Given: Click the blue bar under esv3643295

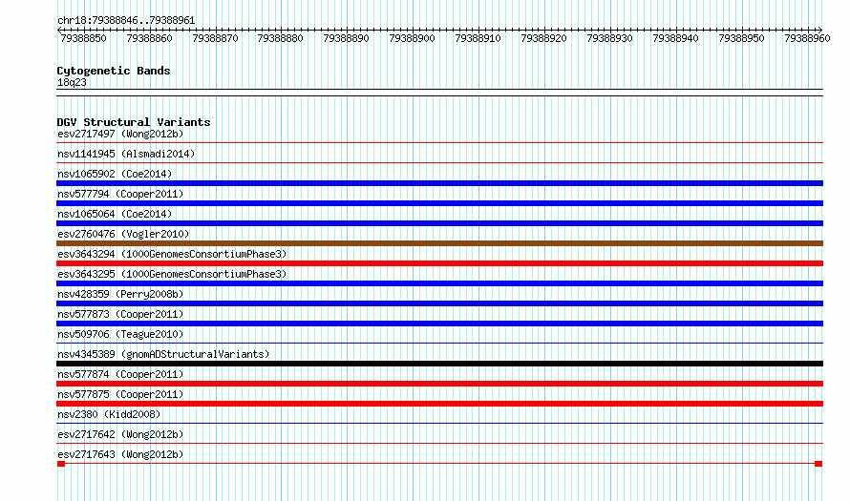Looking at the screenshot, I should tap(439, 283).
